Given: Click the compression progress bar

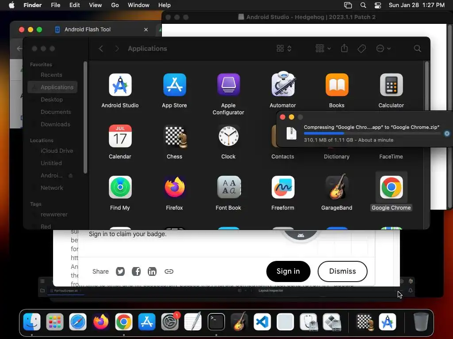Looking at the screenshot, I should [x=372, y=133].
